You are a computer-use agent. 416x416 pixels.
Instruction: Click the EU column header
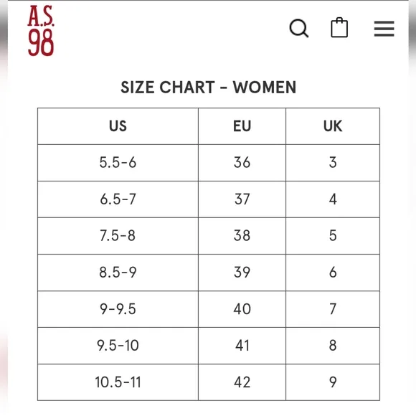(x=242, y=126)
